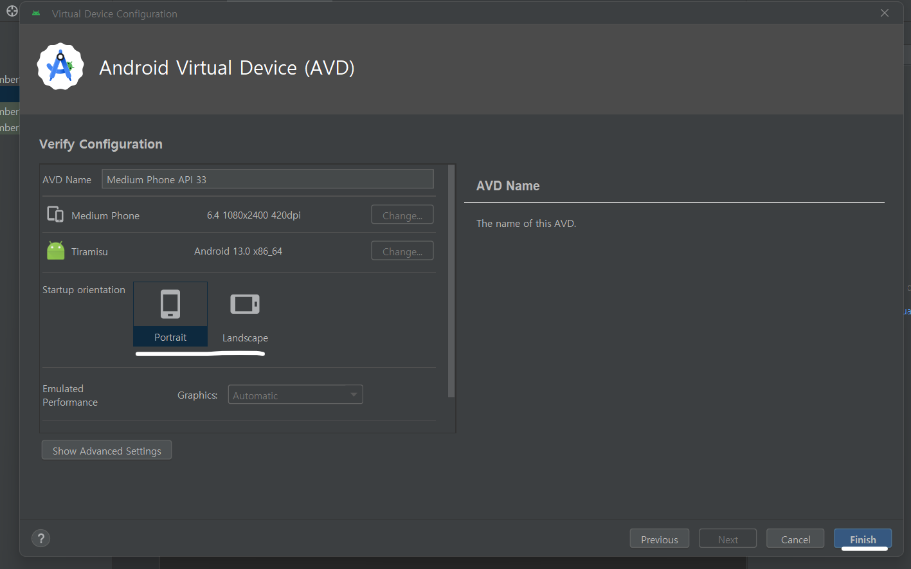
Task: Click the Medium Phone device icon
Action: (55, 215)
